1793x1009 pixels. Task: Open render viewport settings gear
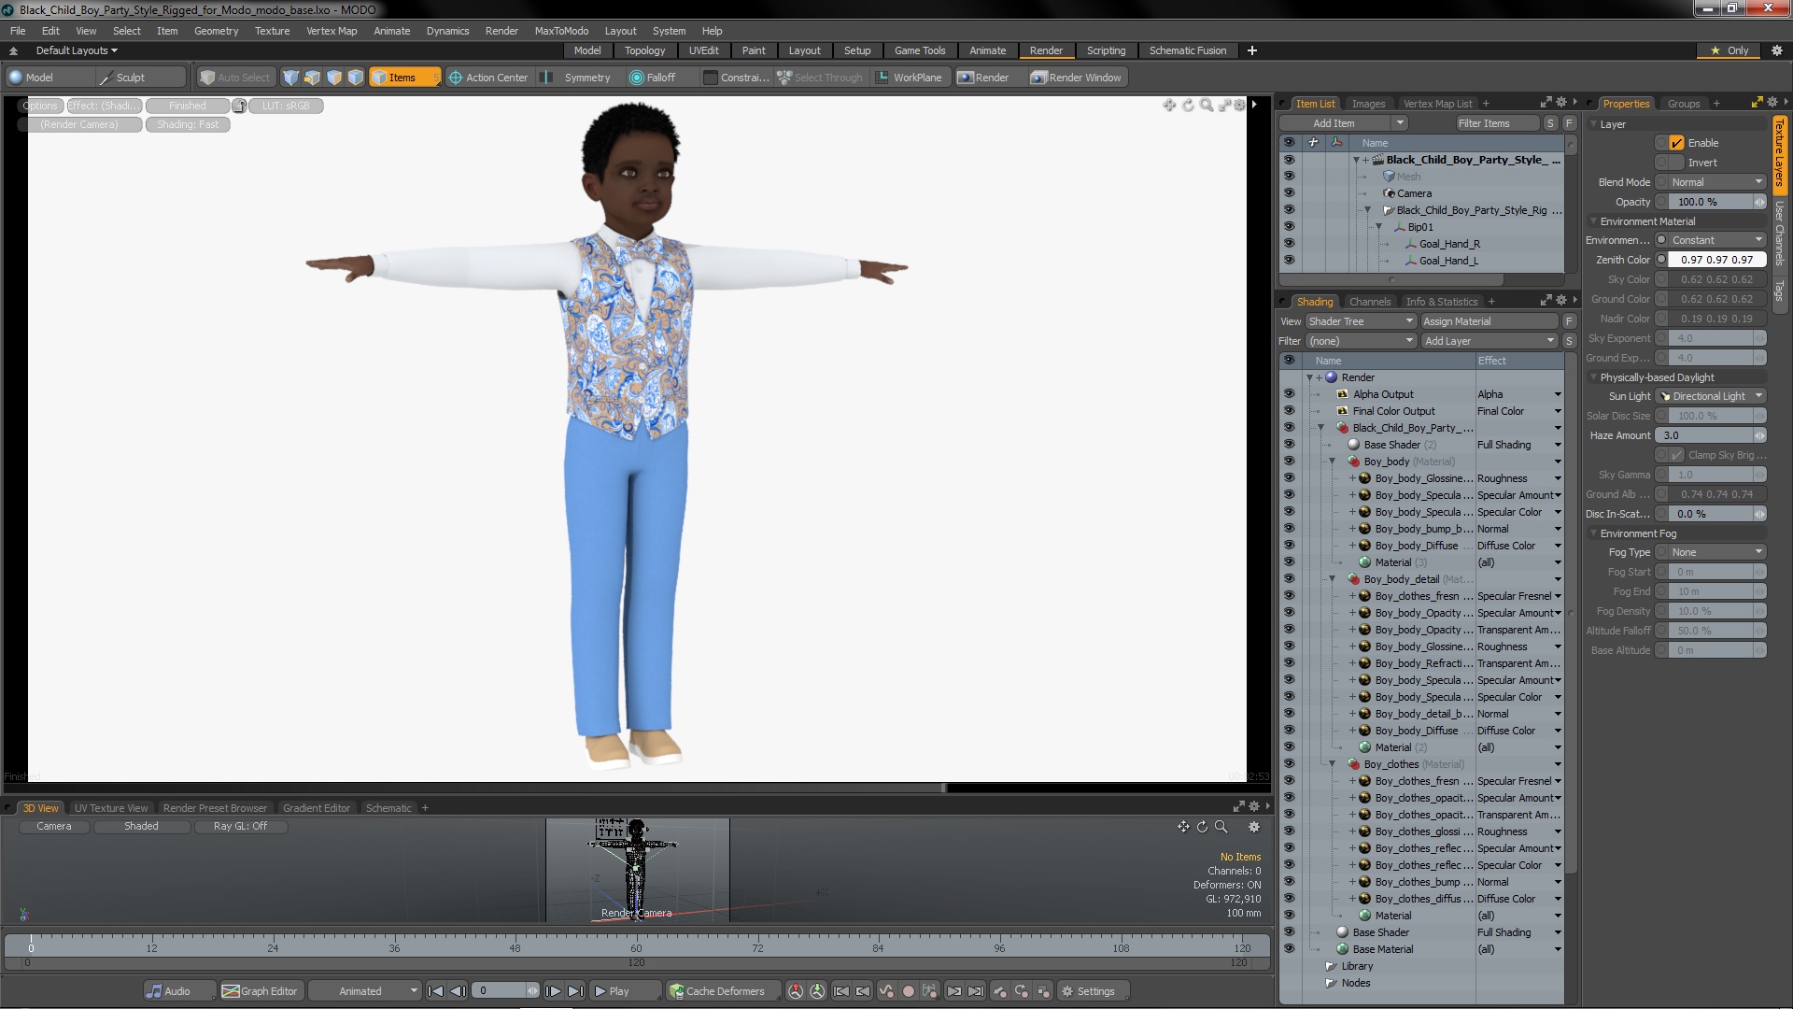click(1240, 106)
